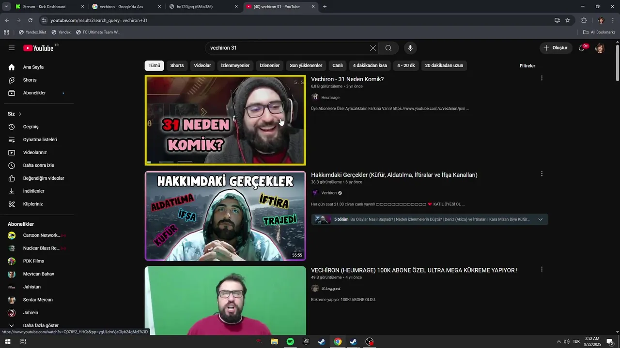Open options menu for 'Hakkımdaki Gerçekler' video
620x348 pixels.
542,174
